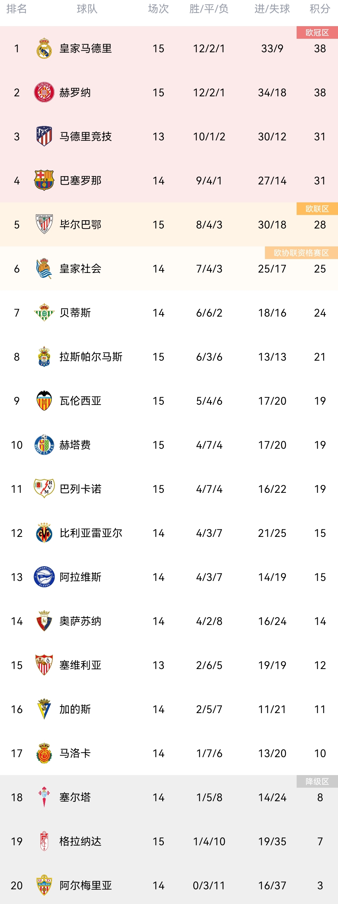Click the Sevilla club crest
Screen dimensions: 338x904
coord(44,665)
